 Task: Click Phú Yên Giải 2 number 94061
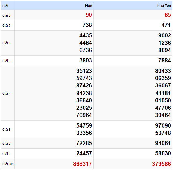click(x=163, y=143)
